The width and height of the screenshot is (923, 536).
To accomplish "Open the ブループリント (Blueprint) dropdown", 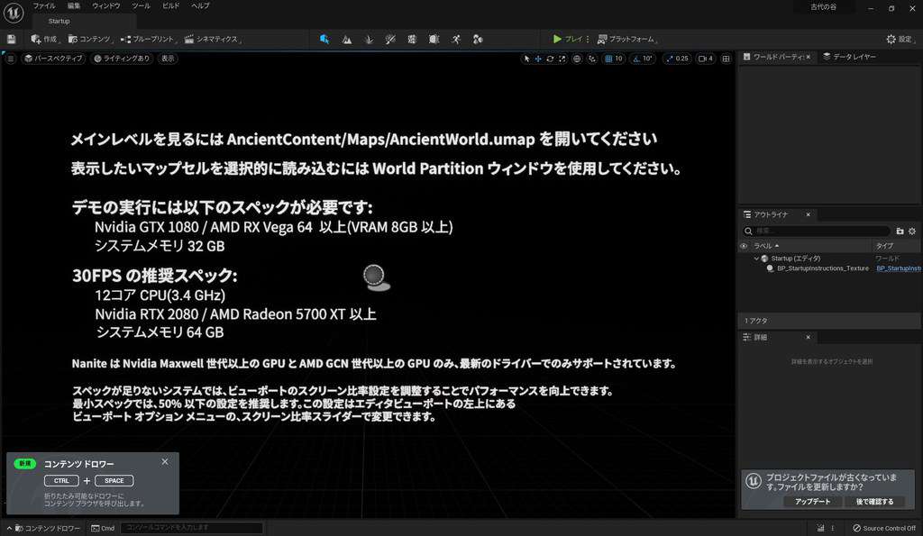I will coord(148,39).
